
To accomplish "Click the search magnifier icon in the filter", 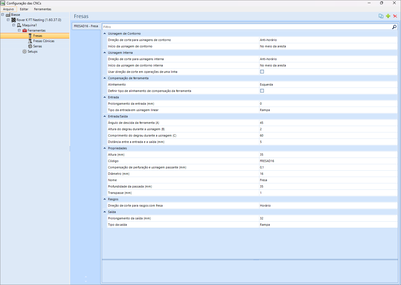I will pyautogui.click(x=394, y=27).
